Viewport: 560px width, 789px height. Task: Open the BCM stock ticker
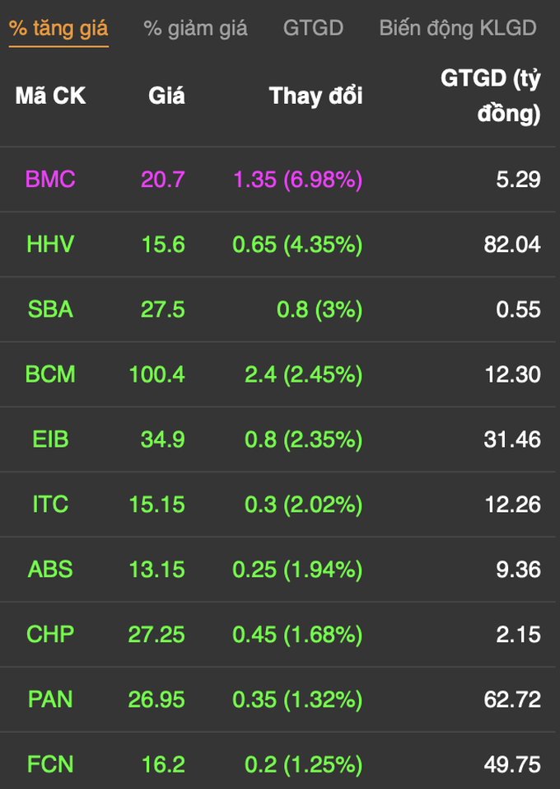click(50, 374)
